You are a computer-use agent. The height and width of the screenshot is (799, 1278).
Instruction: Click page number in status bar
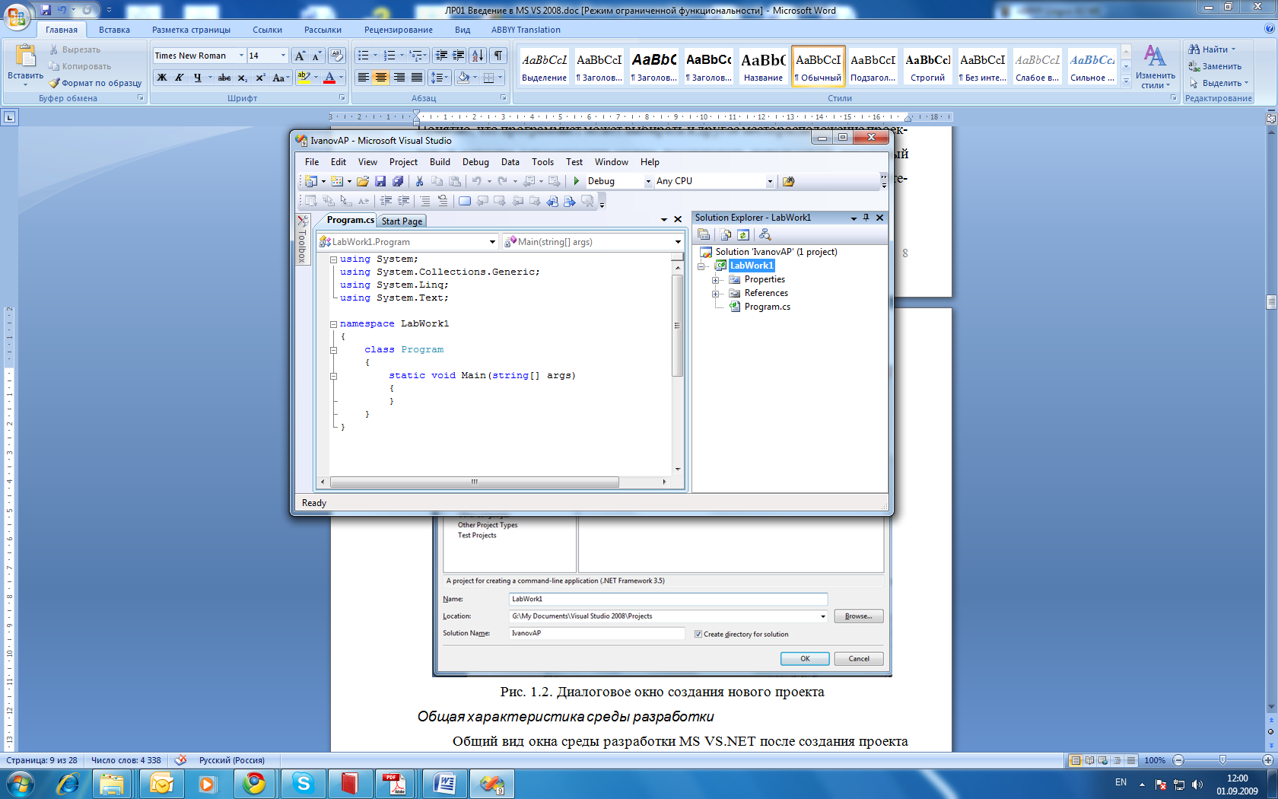click(x=42, y=760)
